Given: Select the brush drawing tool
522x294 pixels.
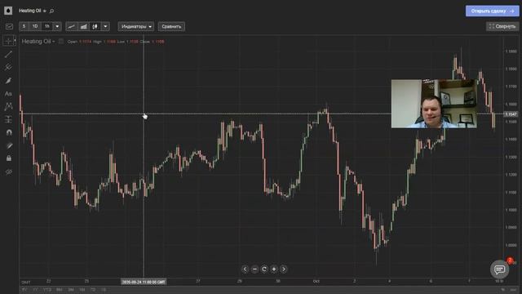Looking at the screenshot, I should (8, 81).
